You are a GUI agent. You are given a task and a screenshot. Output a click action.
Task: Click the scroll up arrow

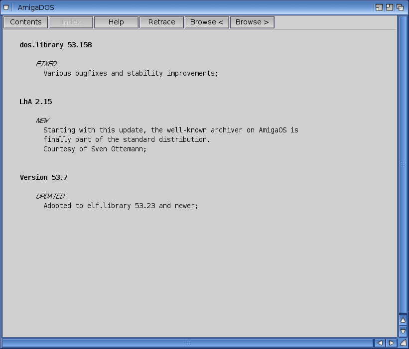(403, 320)
